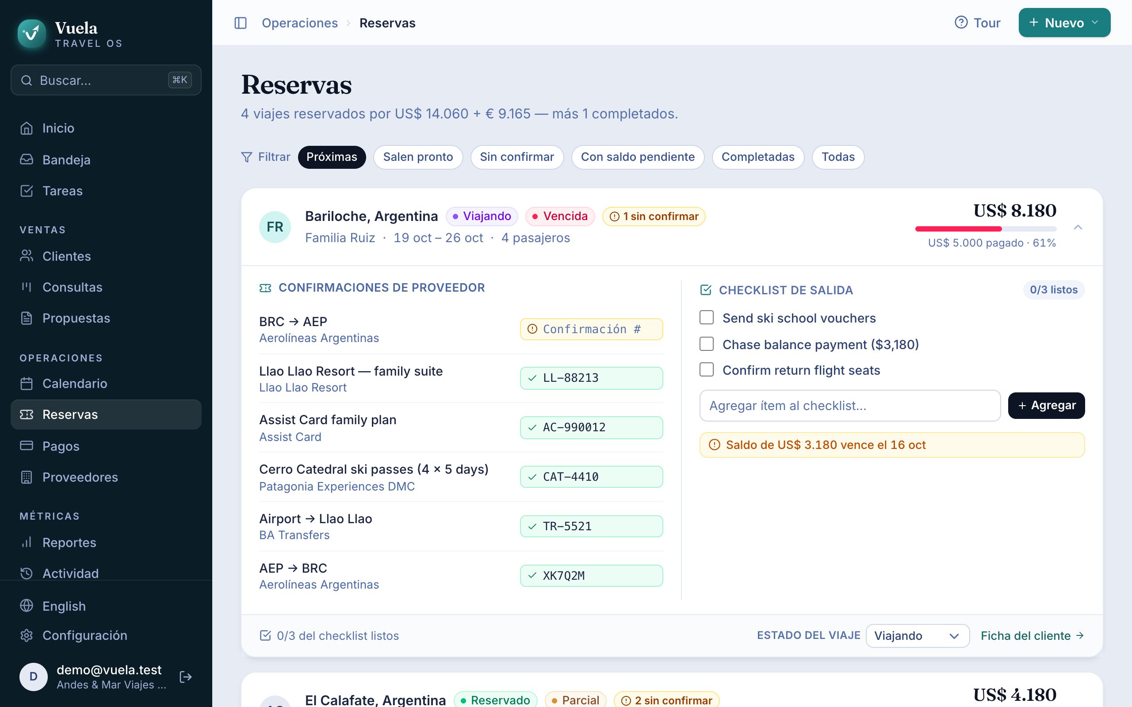Screen dimensions: 1132x707
Task: Select the Completadas filter tab
Action: (x=758, y=157)
